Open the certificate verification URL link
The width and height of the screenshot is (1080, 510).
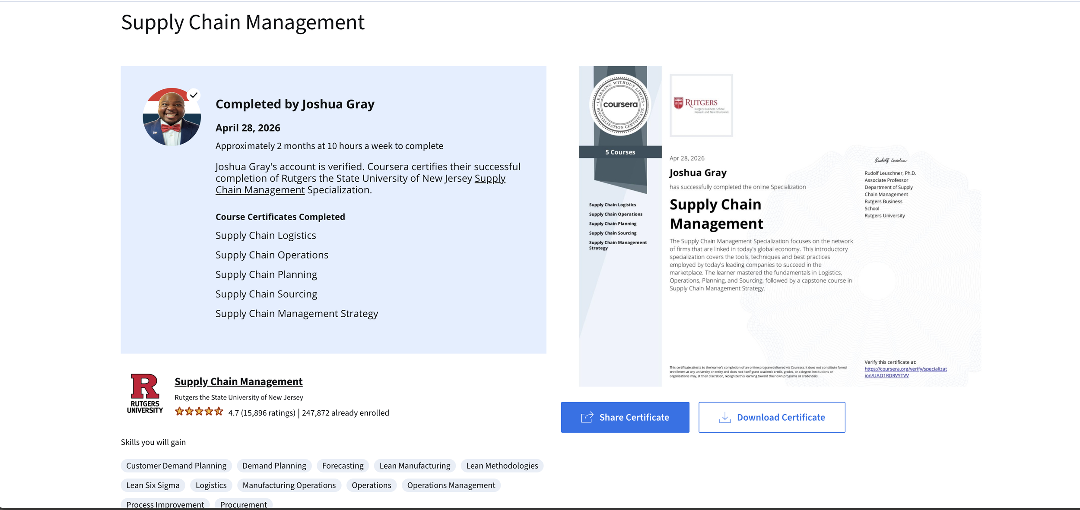(905, 372)
